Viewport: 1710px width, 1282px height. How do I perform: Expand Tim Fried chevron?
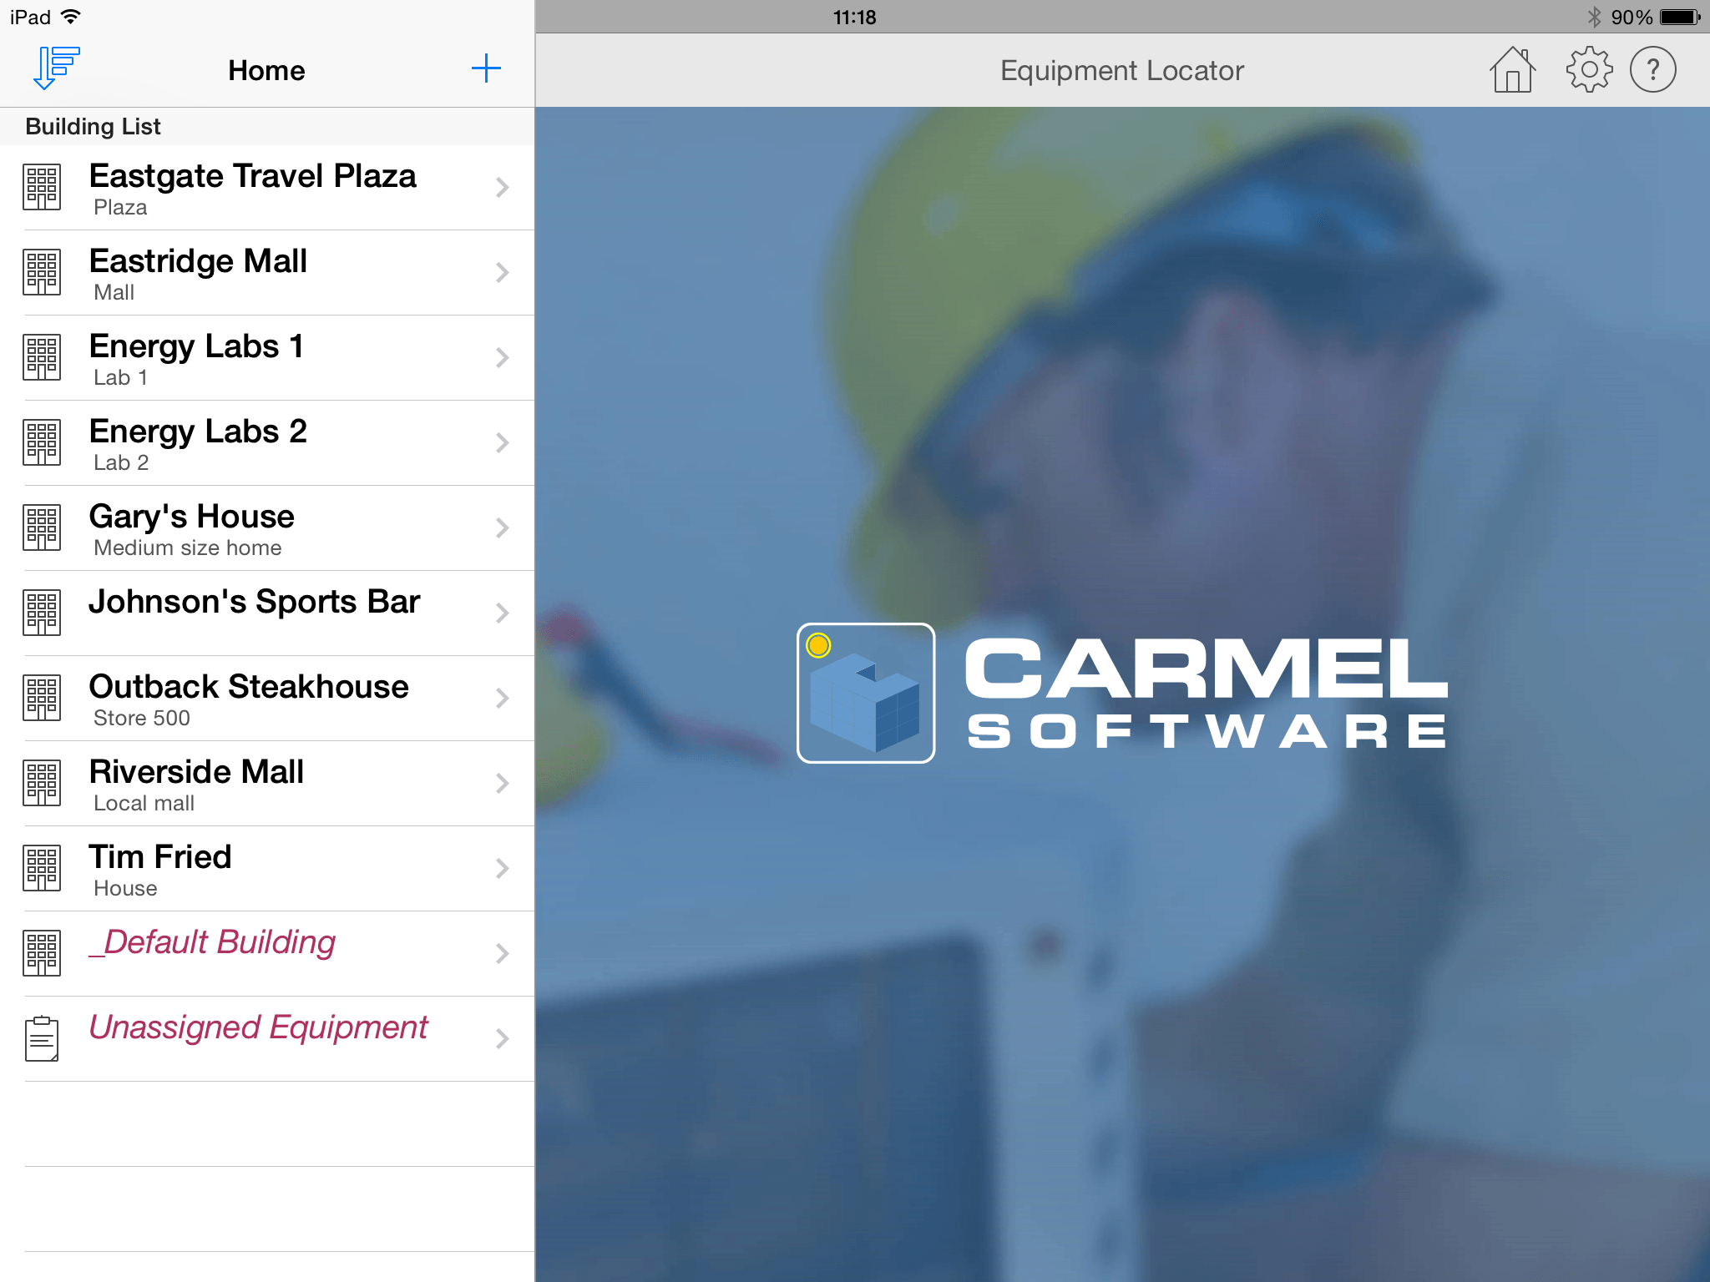tap(502, 868)
